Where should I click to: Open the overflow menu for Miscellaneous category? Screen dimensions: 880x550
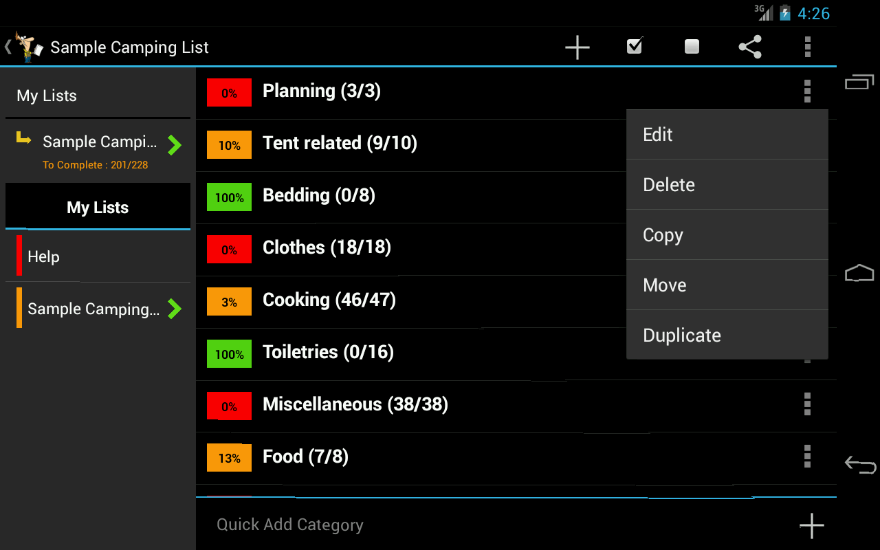[x=807, y=404]
